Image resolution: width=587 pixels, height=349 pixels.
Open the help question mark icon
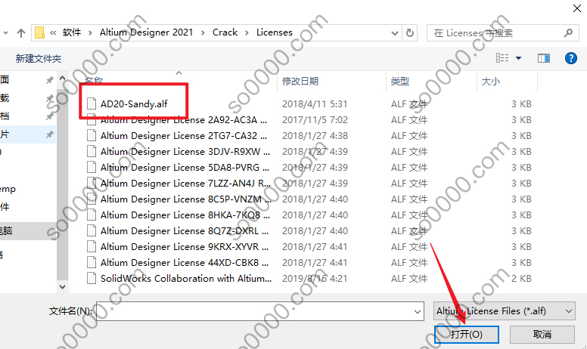pyautogui.click(x=570, y=58)
